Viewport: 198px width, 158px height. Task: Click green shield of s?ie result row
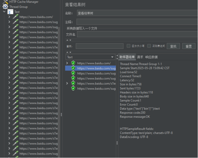[73, 83]
